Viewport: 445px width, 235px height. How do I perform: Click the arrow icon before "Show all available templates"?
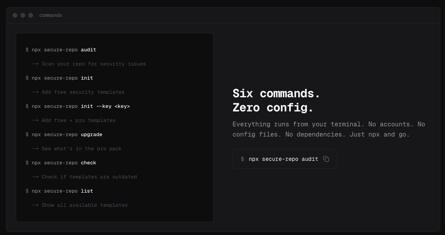click(35, 205)
